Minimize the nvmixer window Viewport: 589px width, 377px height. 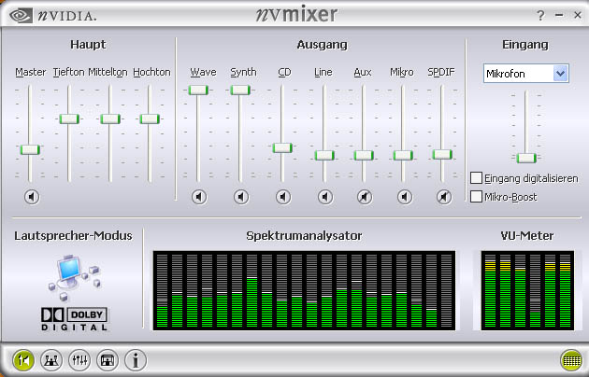[559, 15]
